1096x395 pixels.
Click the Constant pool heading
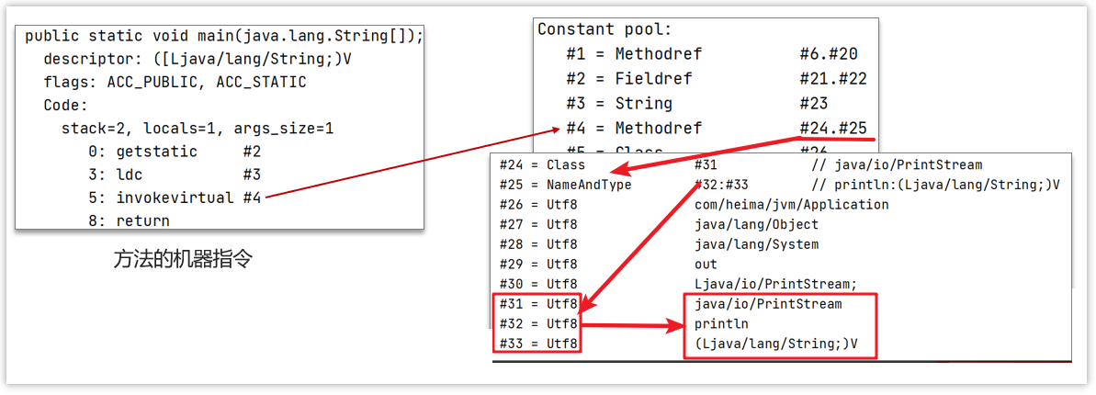tap(604, 29)
